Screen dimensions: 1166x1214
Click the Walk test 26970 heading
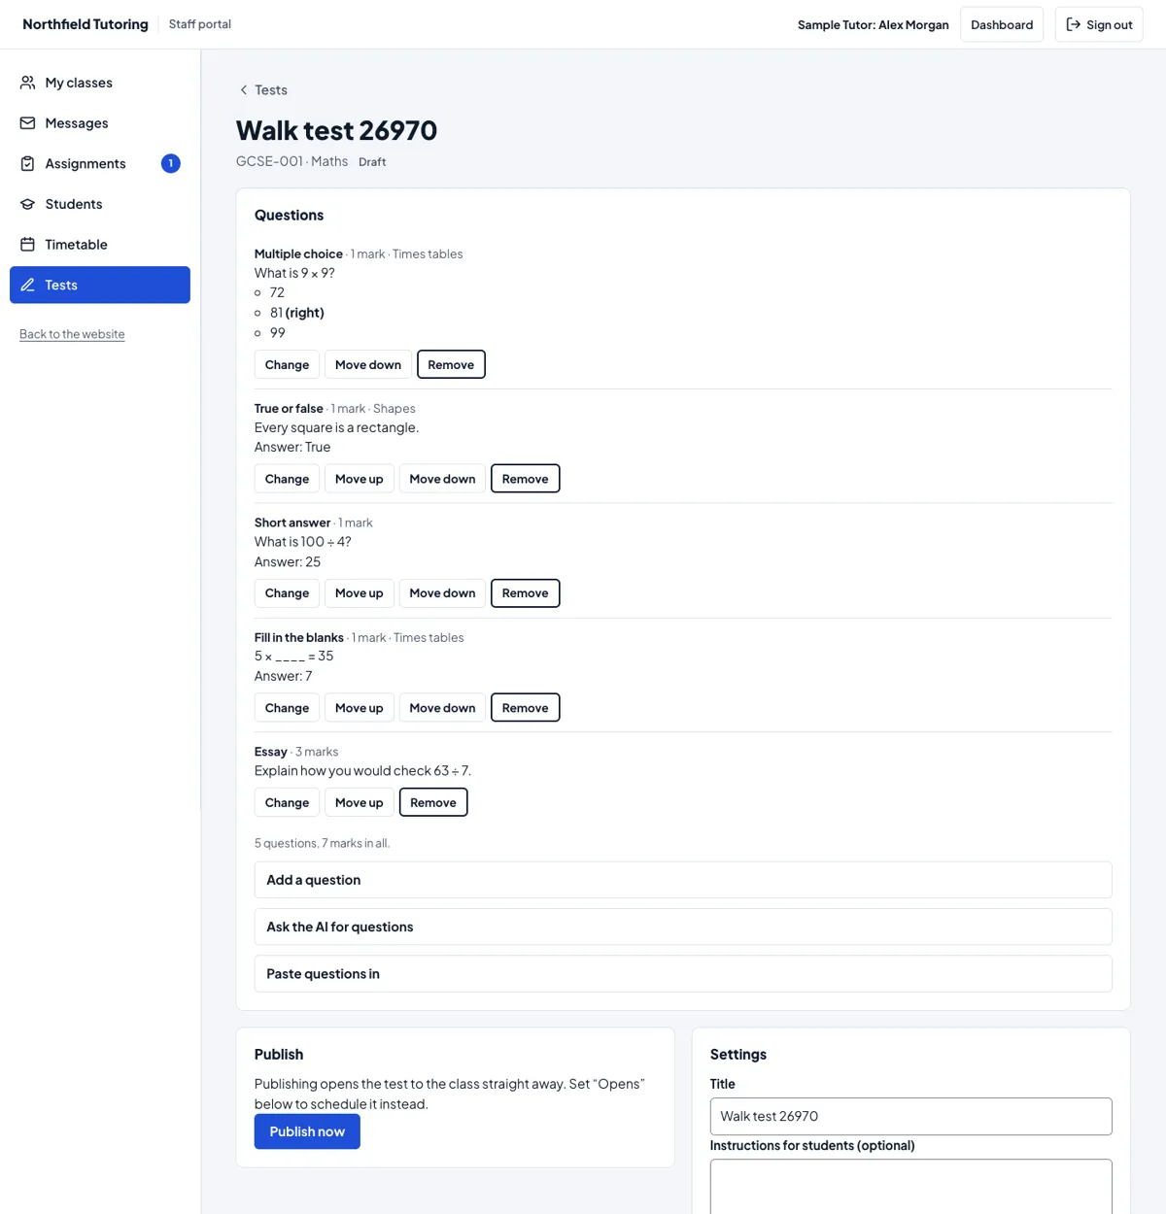(336, 130)
